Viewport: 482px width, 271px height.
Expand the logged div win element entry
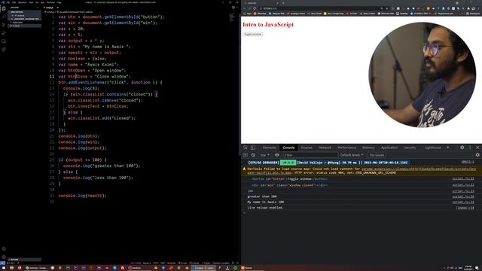tap(289, 185)
